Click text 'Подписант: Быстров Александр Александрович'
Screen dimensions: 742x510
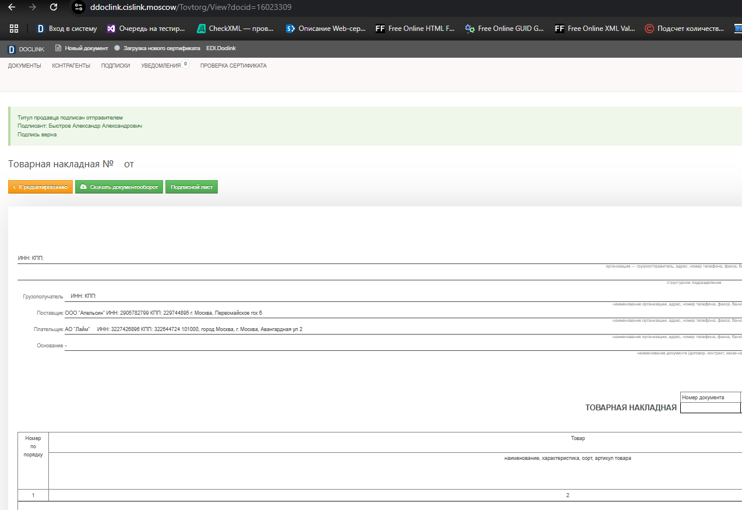80,126
